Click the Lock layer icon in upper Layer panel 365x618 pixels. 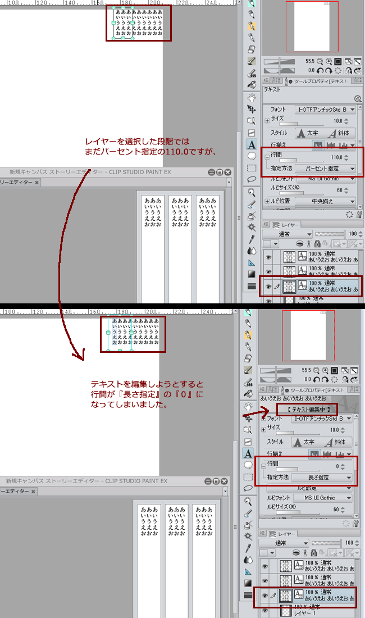pyautogui.click(x=317, y=244)
